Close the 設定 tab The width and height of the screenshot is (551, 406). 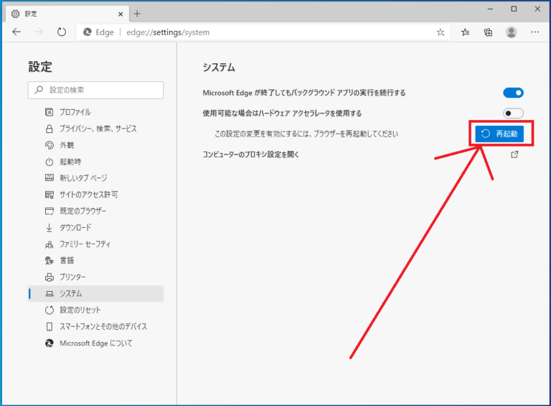click(121, 14)
